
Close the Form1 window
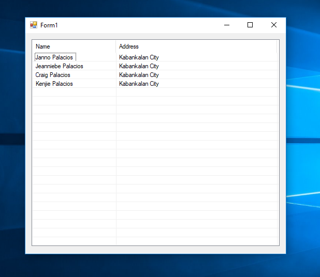click(x=274, y=25)
